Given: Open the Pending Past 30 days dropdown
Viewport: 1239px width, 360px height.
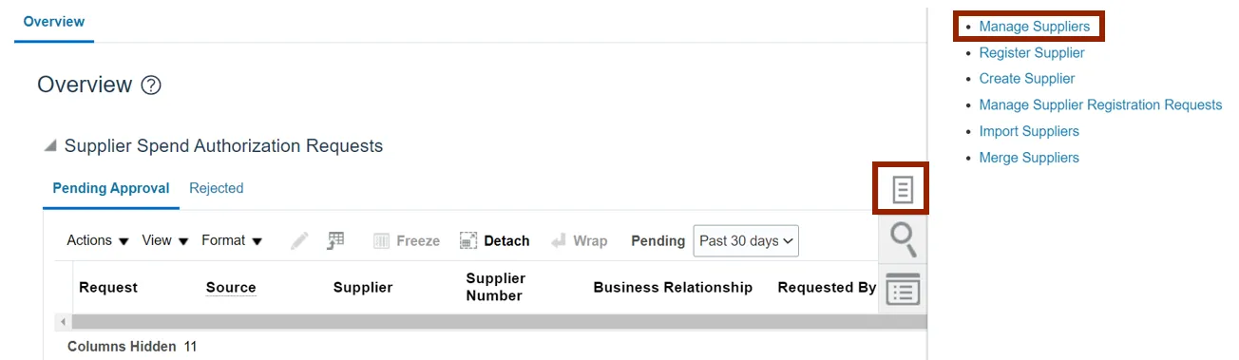Looking at the screenshot, I should coord(746,241).
